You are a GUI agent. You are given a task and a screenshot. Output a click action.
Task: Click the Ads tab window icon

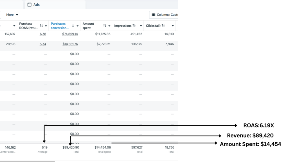tap(29, 5)
